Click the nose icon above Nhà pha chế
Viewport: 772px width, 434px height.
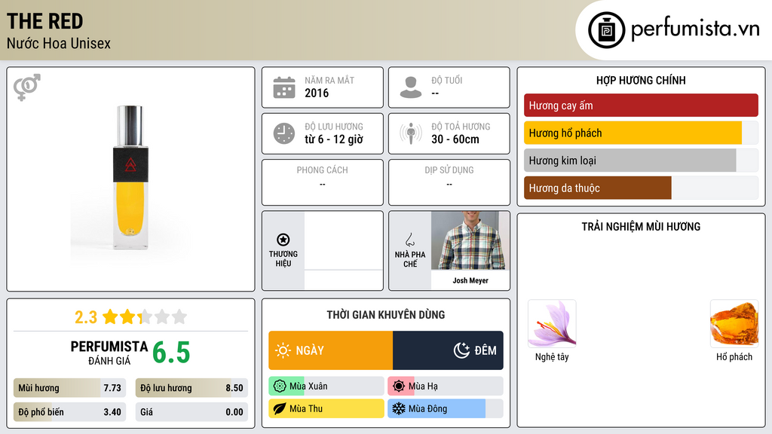click(409, 240)
